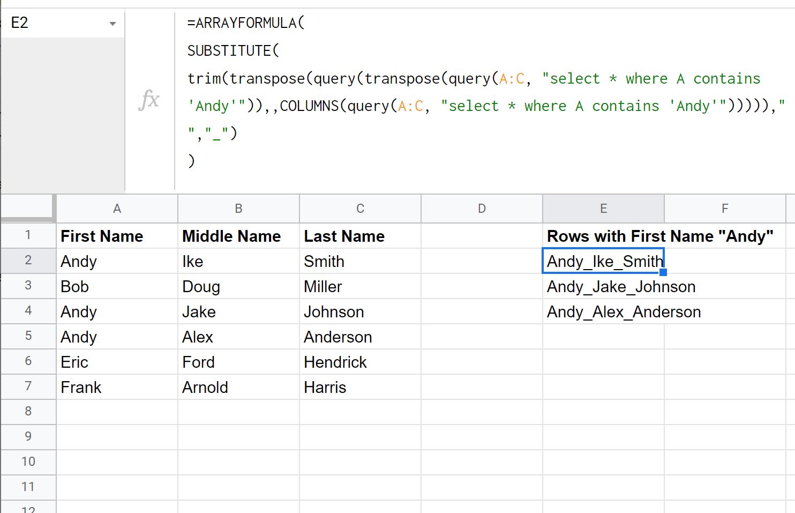Viewport: 795px width, 513px height.
Task: Select row 2 header
Action: (x=28, y=261)
